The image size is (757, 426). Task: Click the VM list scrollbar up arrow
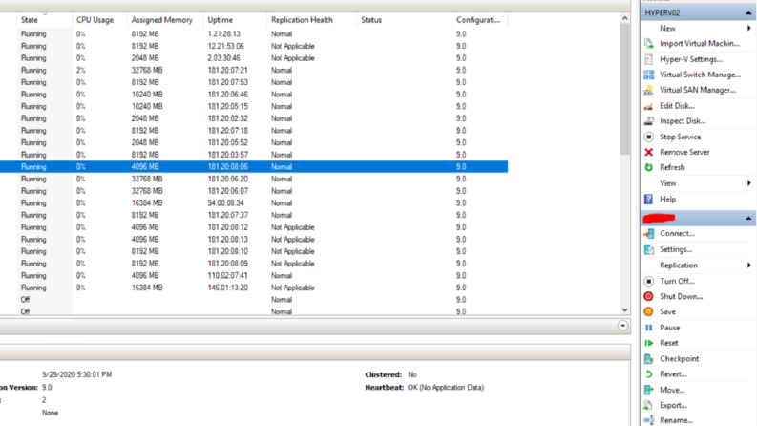tap(624, 18)
